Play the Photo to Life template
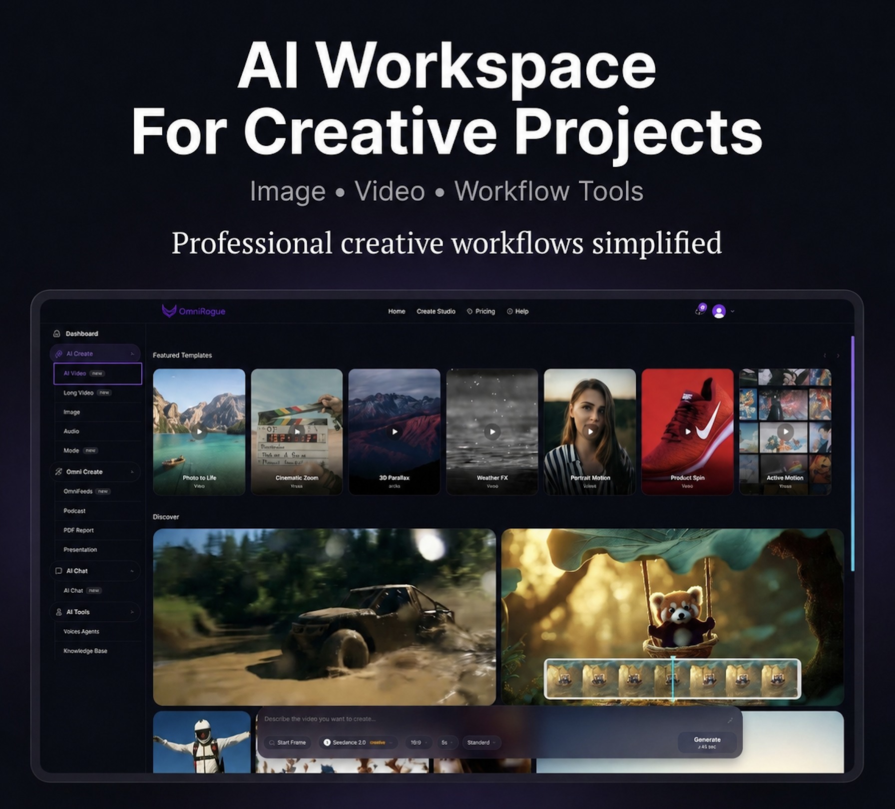The height and width of the screenshot is (809, 895). (199, 432)
